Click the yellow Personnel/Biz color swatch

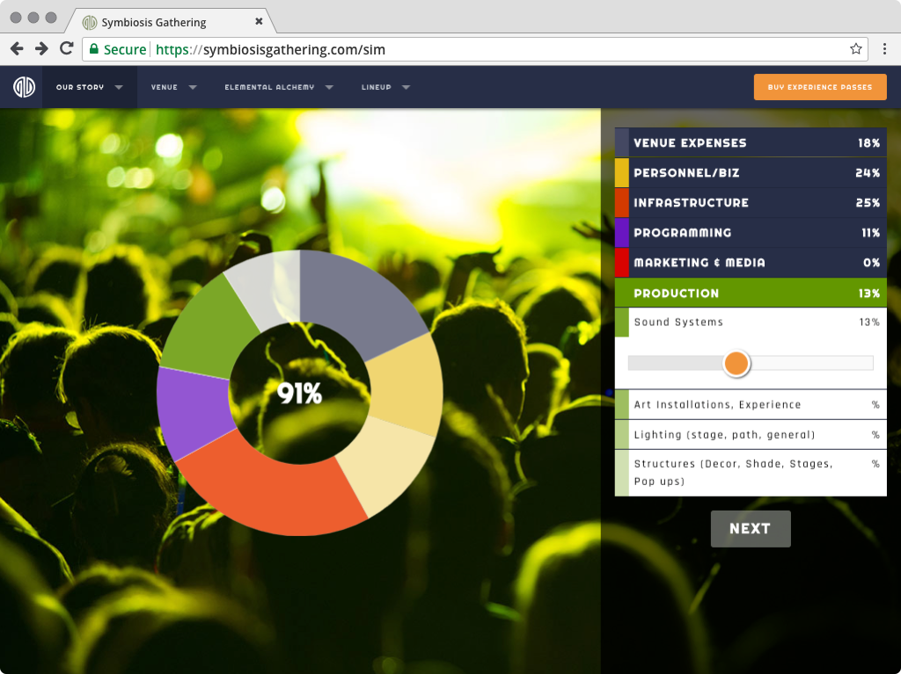pos(622,173)
